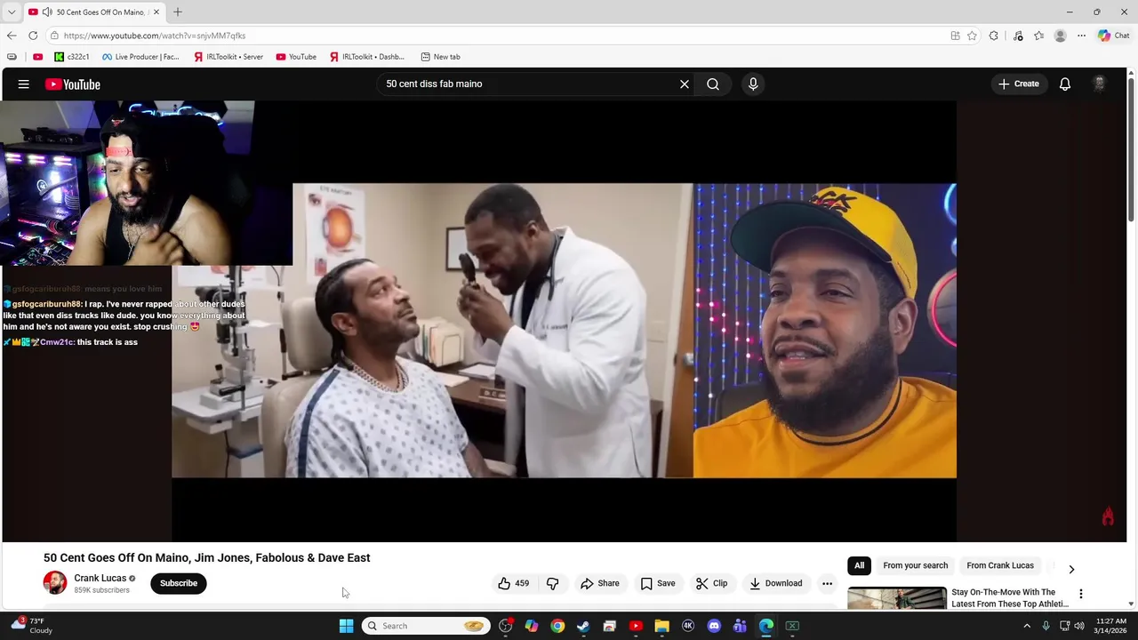Open Steam from the taskbar

coord(583,626)
